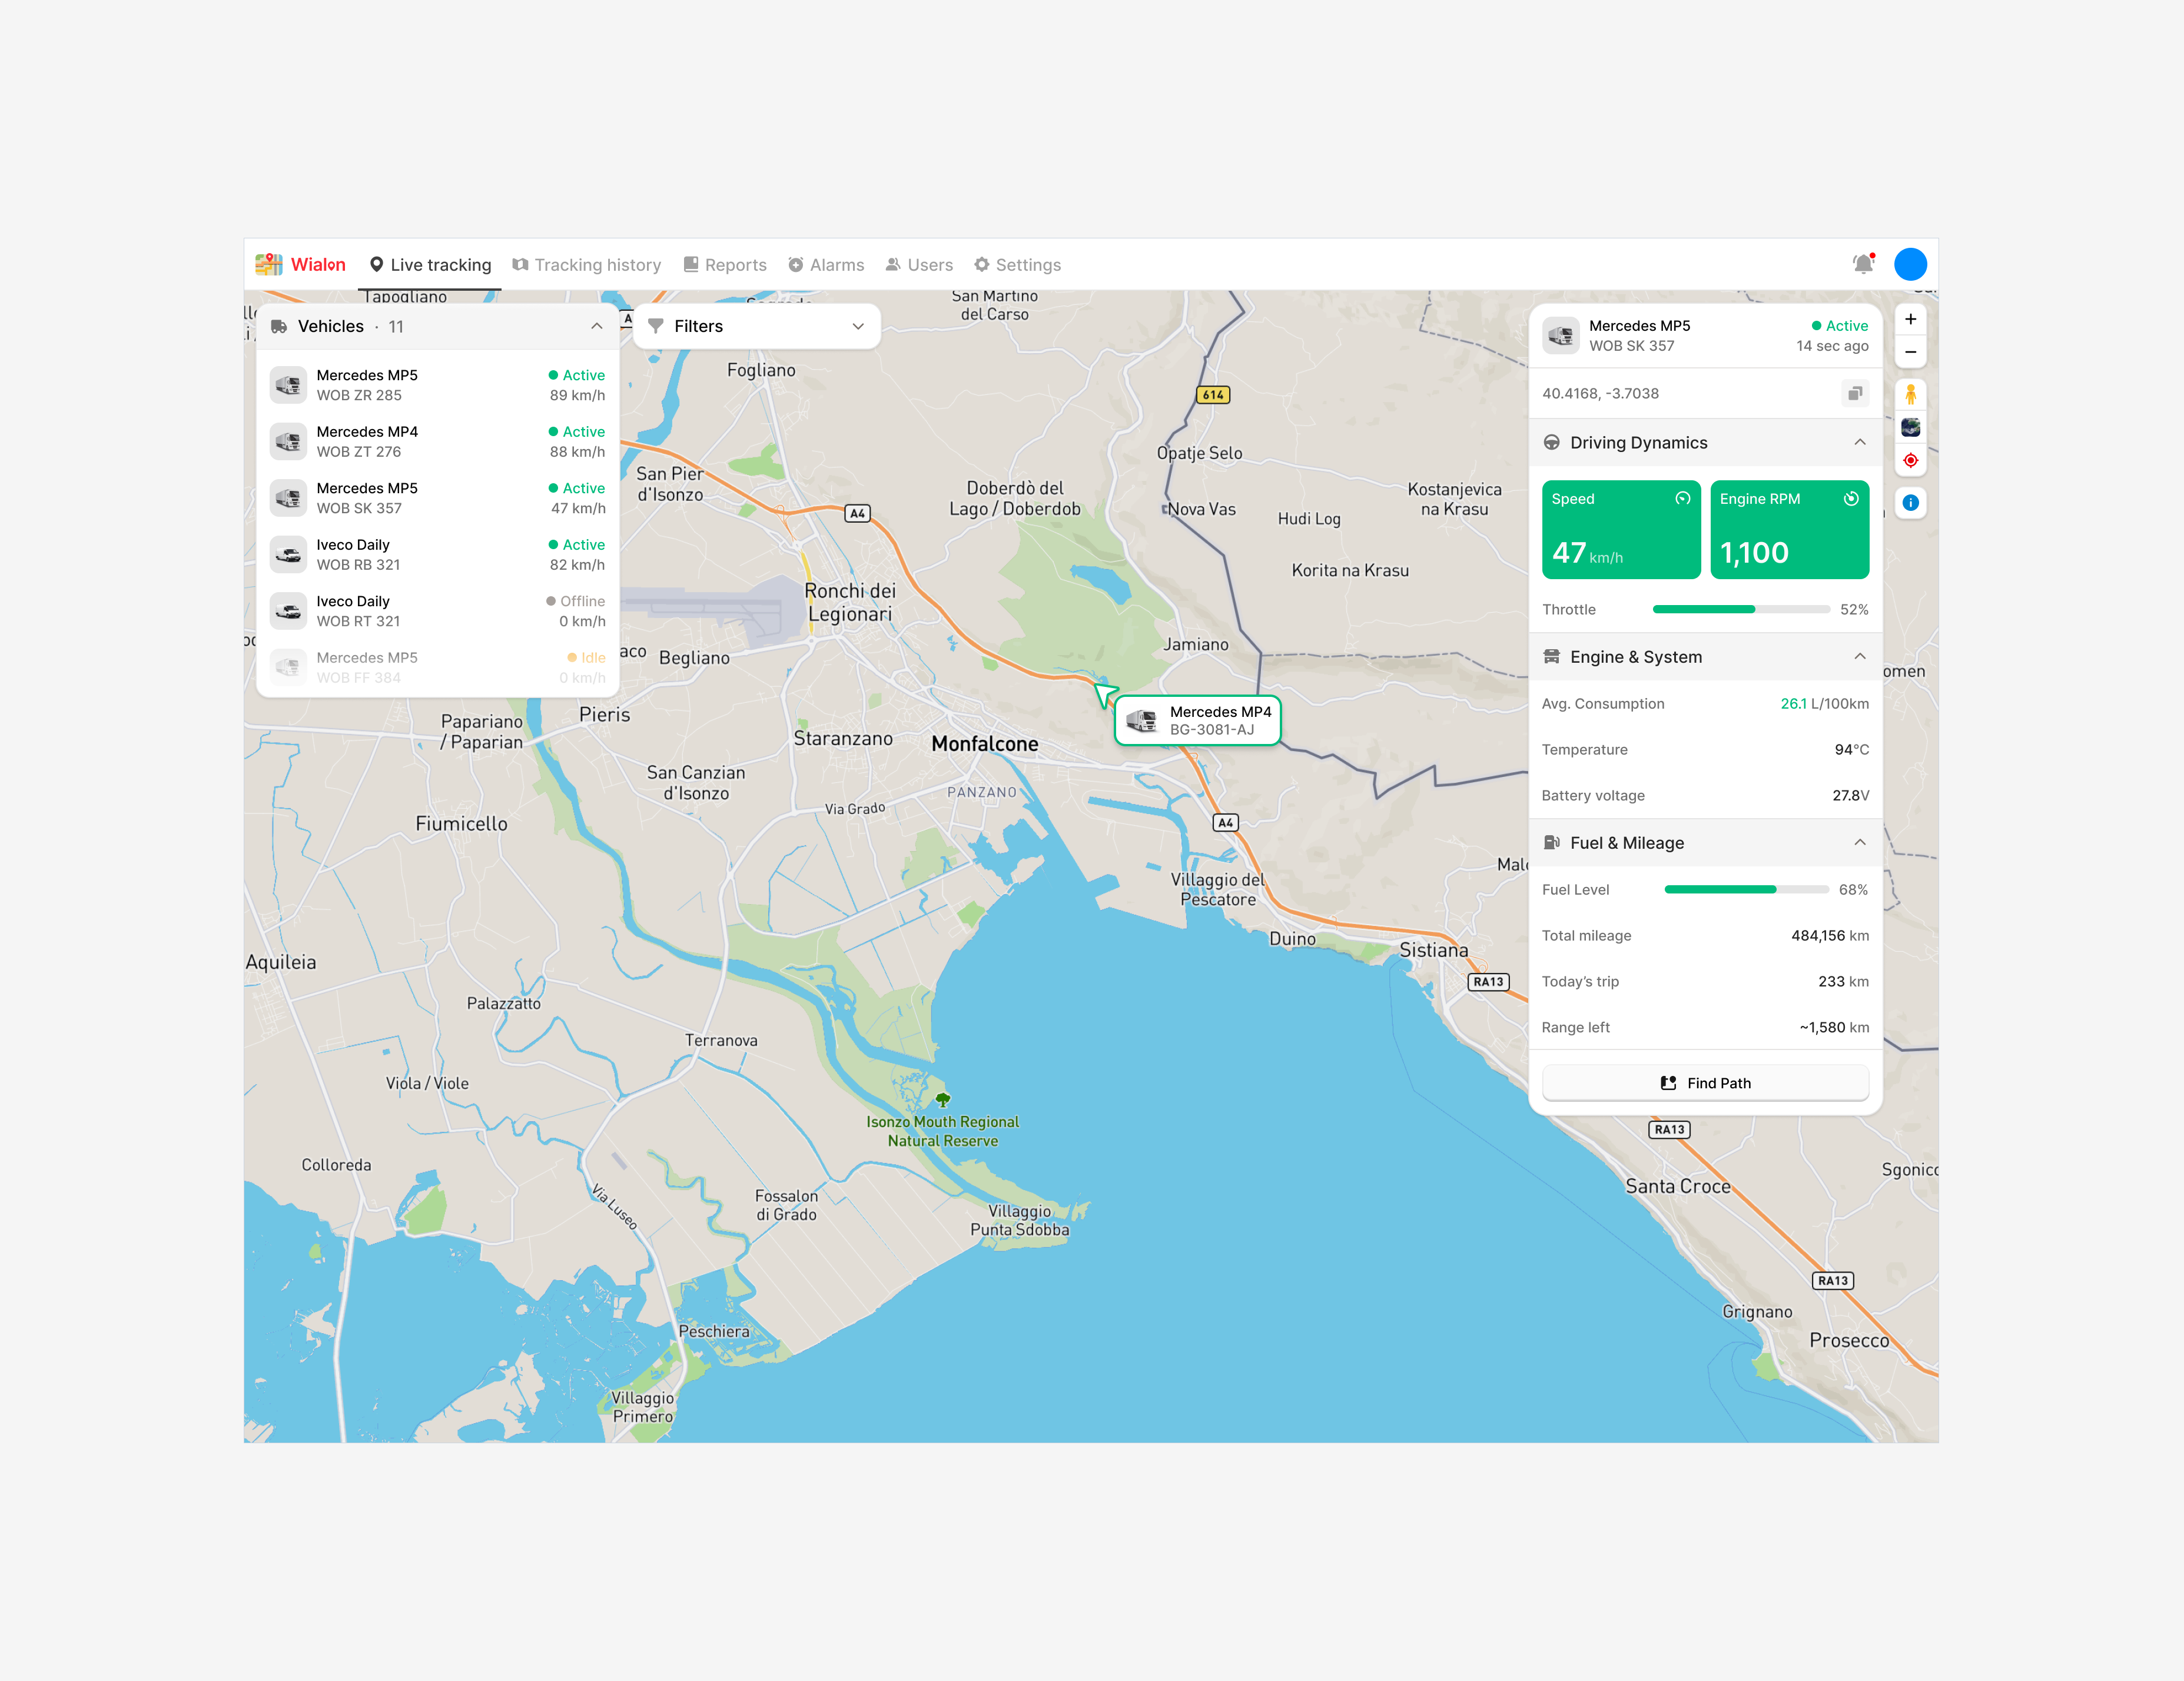Collapse the Engine & System section
This screenshot has width=2184, height=1681.
tap(1860, 656)
